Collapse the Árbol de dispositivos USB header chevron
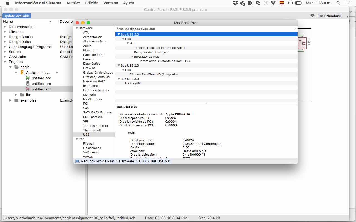Screen dimensions: 356x222 [295, 29]
